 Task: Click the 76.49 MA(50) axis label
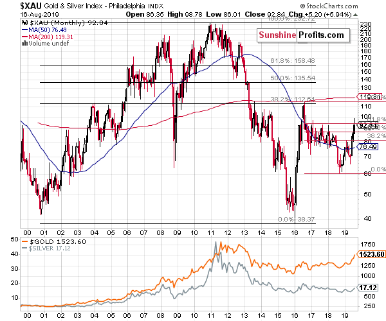pos(368,147)
